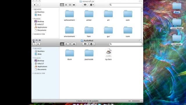186x105 pixels.
Task: Switch AudioMod window to Cover Flow view
Action: point(74,44)
